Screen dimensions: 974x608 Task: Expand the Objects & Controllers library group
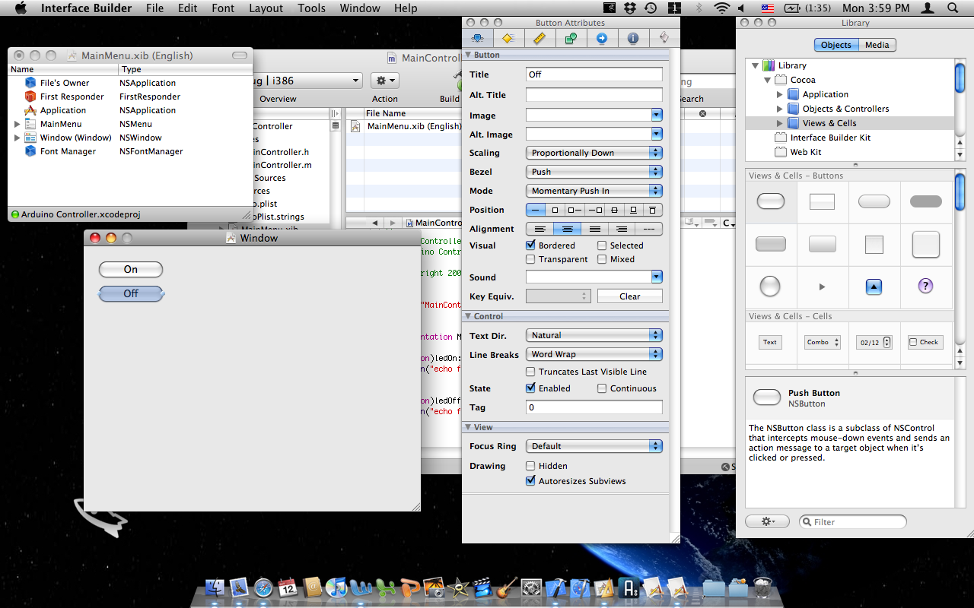(780, 109)
